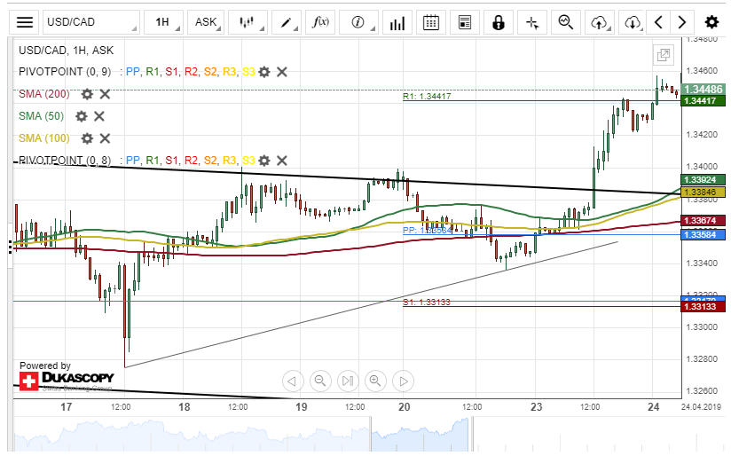Open the hamburger main menu
Image resolution: width=731 pixels, height=456 pixels.
[26, 22]
